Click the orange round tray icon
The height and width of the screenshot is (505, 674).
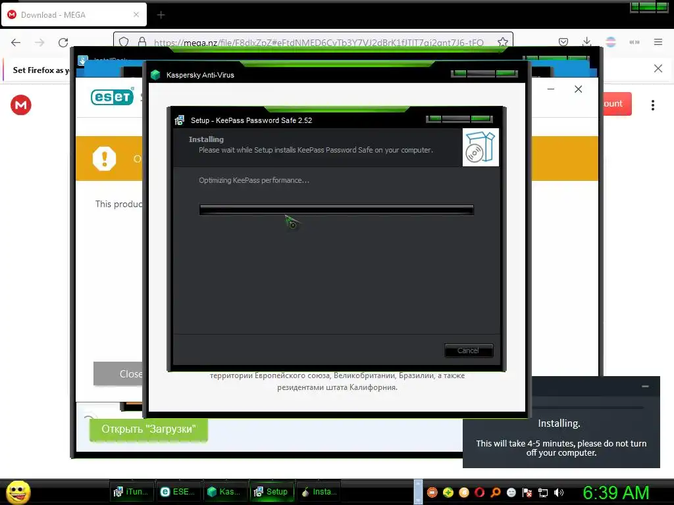click(432, 493)
